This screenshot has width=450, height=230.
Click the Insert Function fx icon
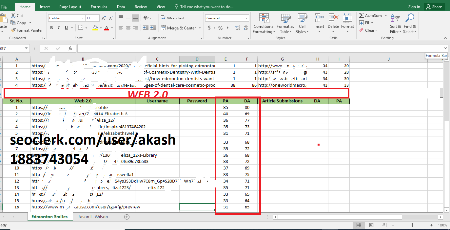(70, 48)
